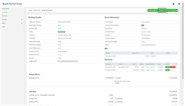Expand the Reports sidebar menu

pos(12,19)
